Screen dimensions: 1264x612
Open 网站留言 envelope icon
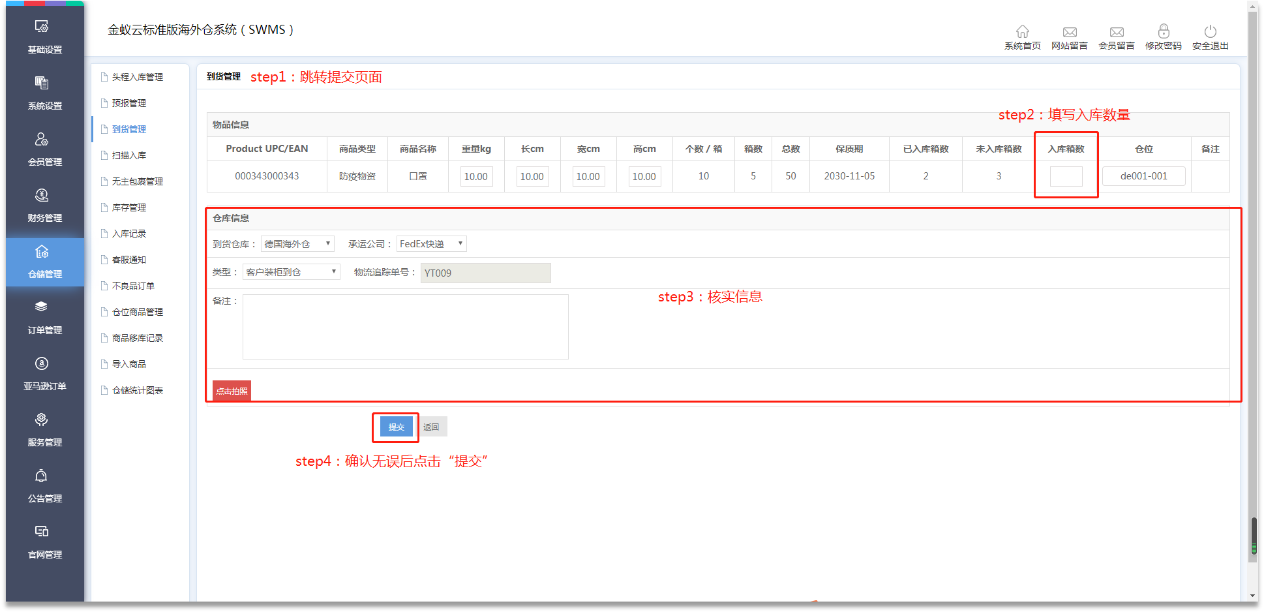(1069, 32)
